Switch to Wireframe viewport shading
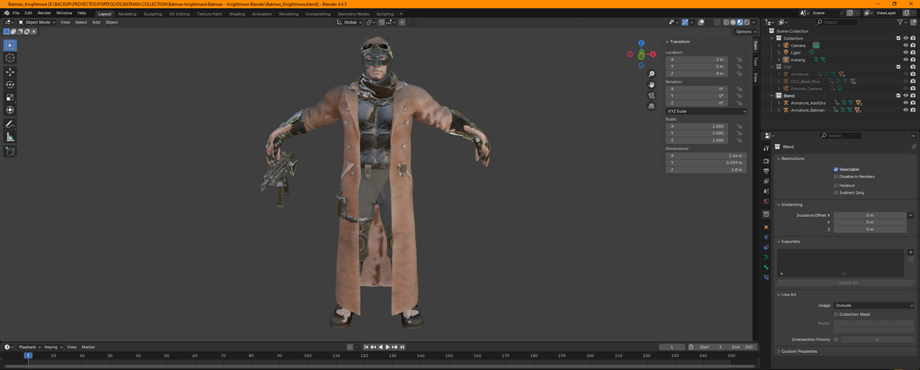The width and height of the screenshot is (920, 370). click(x=726, y=23)
